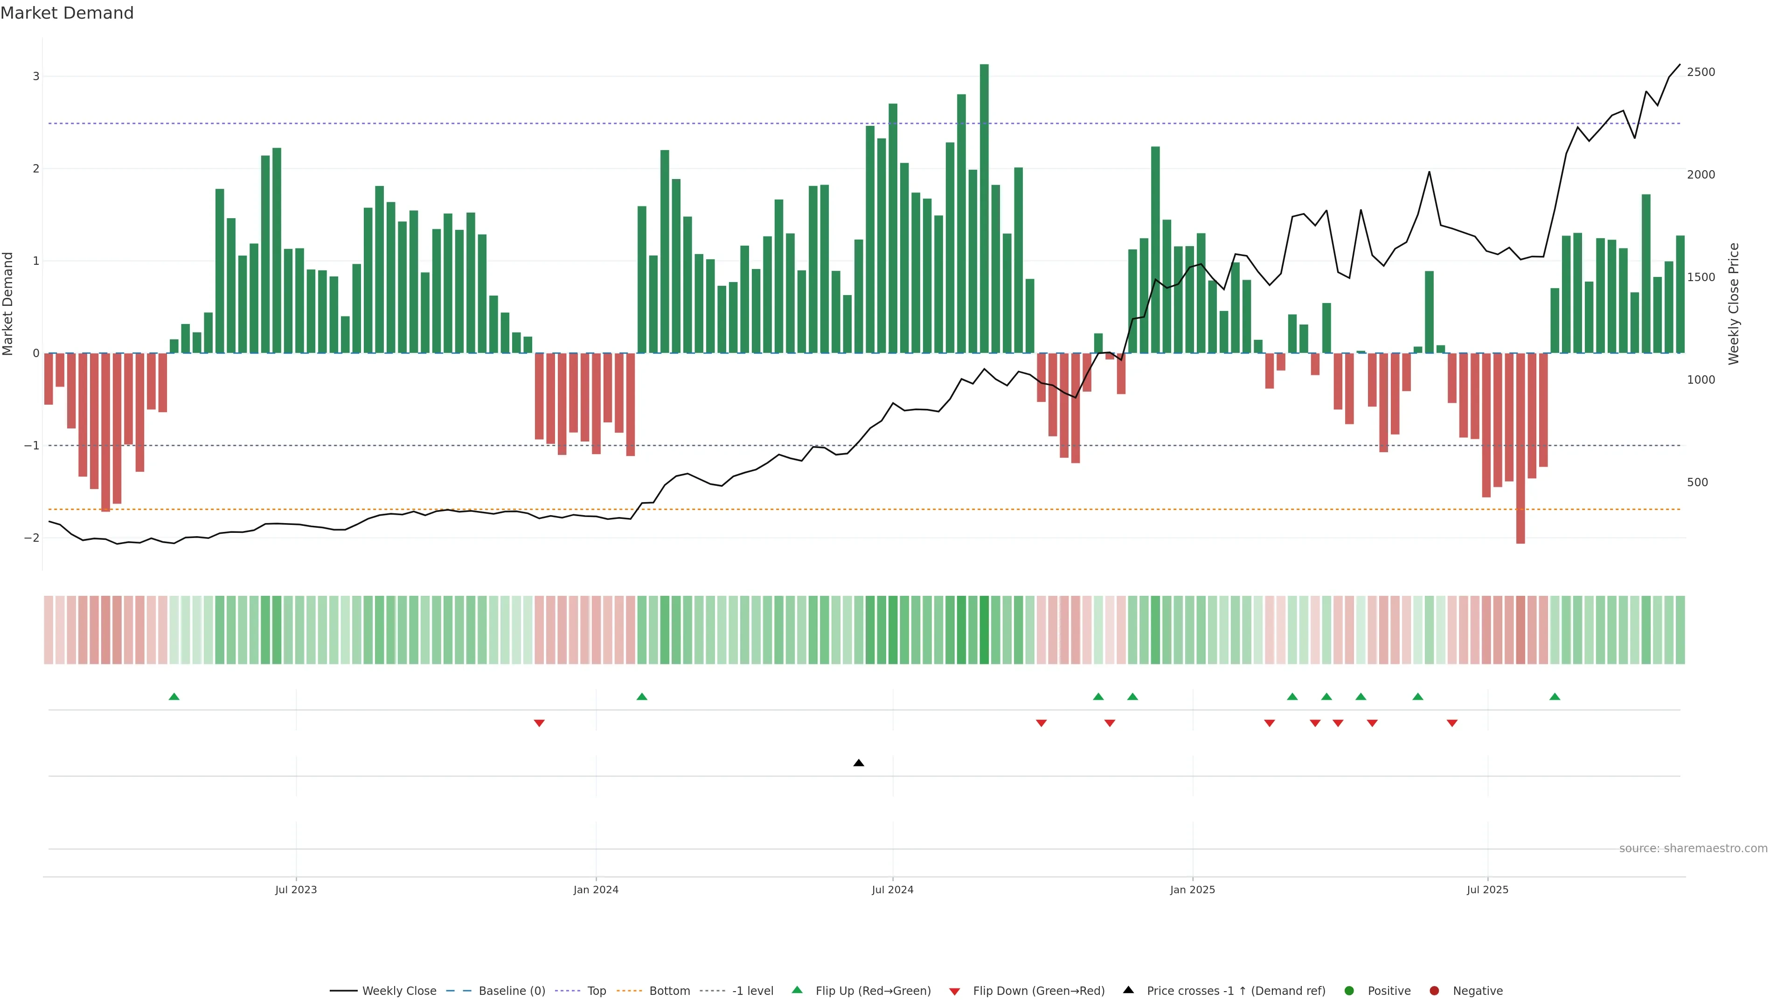Click the darkest green heatmap strip cell
The height and width of the screenshot is (1007, 1791).
pos(984,630)
